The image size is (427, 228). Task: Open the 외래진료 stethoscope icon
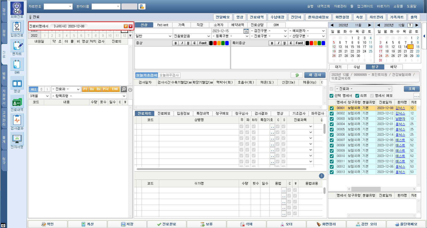pos(17,9)
